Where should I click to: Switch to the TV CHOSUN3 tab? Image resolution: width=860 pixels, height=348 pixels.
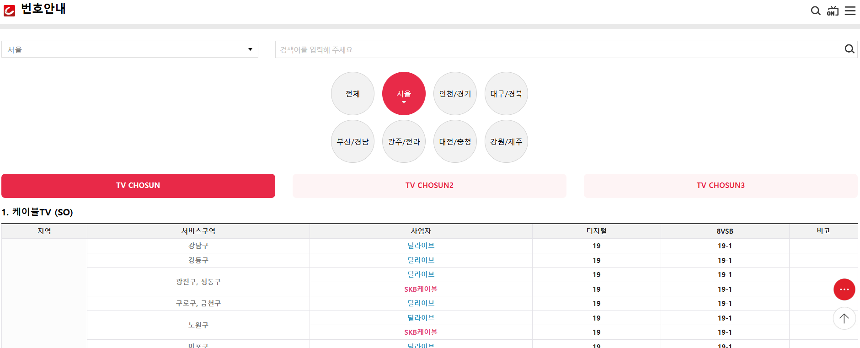[721, 186]
